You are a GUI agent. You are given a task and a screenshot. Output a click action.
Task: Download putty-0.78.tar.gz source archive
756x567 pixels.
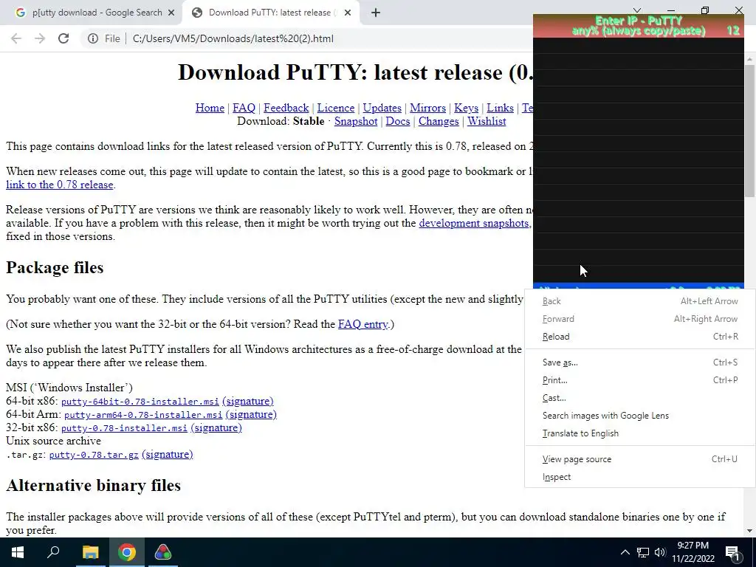[x=94, y=455]
